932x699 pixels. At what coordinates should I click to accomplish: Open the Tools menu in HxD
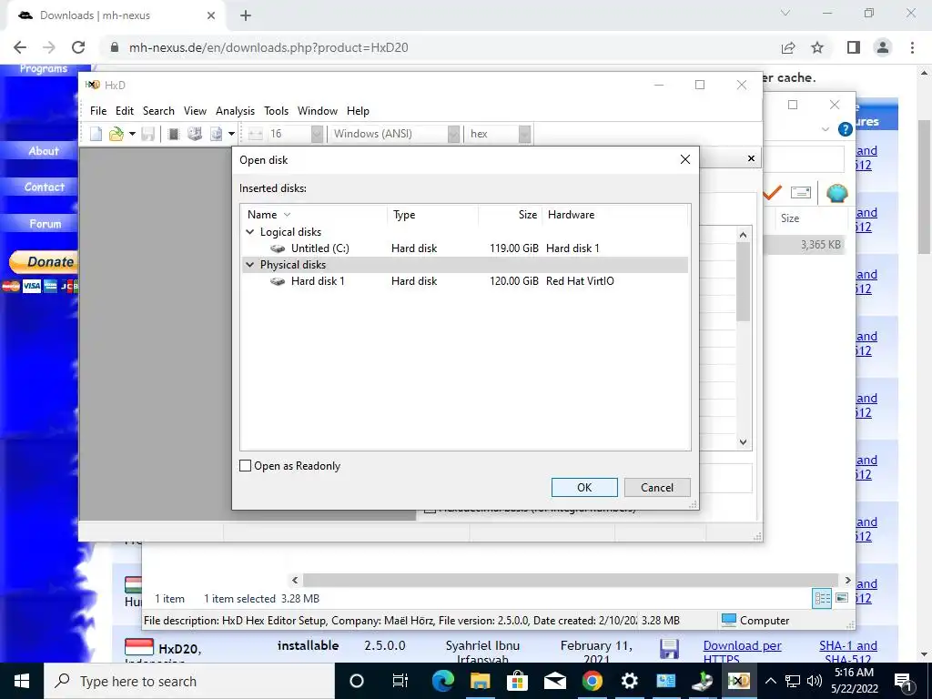[276, 110]
